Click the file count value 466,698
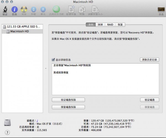Viewport: 166px width, 138px height. (x=96, y=130)
